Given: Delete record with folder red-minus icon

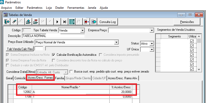Looking at the screenshot, I should pos(35,22).
